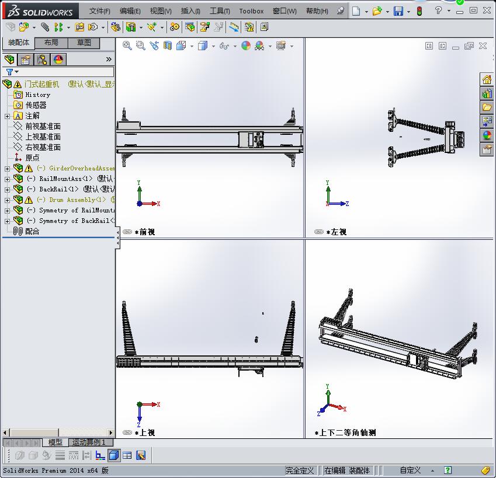Open the Open-file dropdown arrow
The image size is (496, 478).
click(387, 12)
